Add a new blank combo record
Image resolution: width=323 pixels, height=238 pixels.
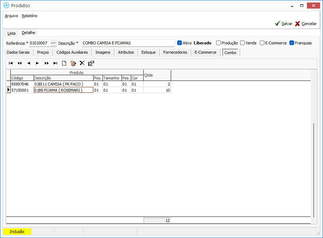[x=64, y=63]
